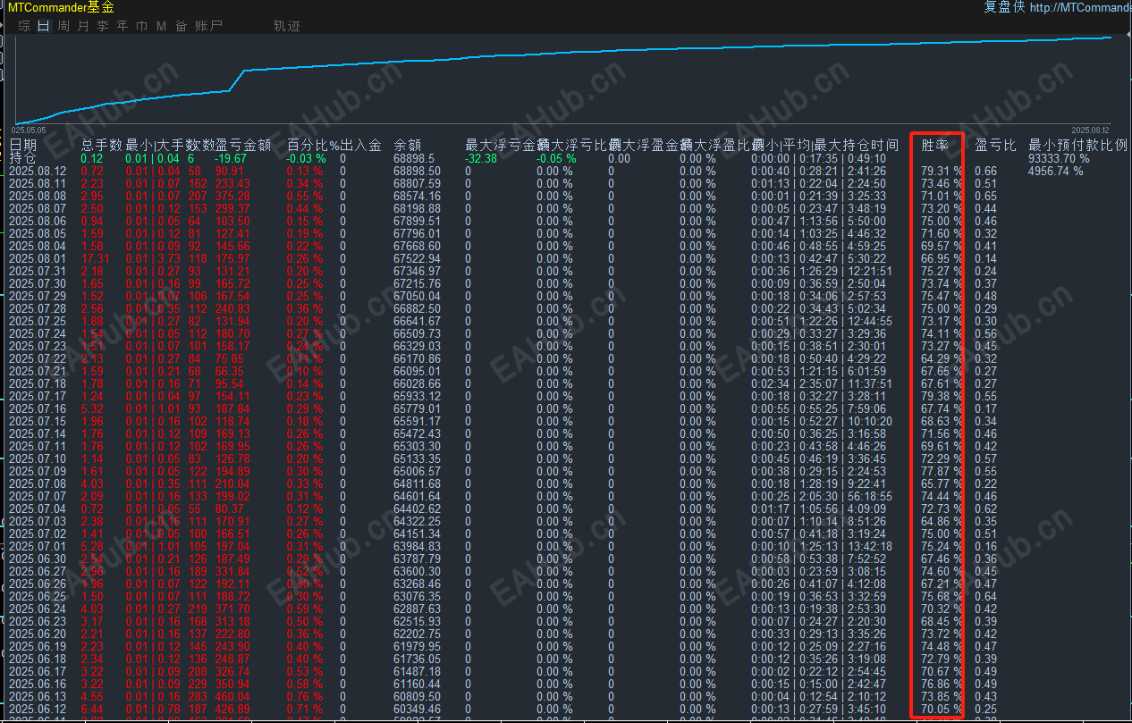Screen dimensions: 1132x723
Task: Select the 2025.07.25 date row
Action: (38, 321)
